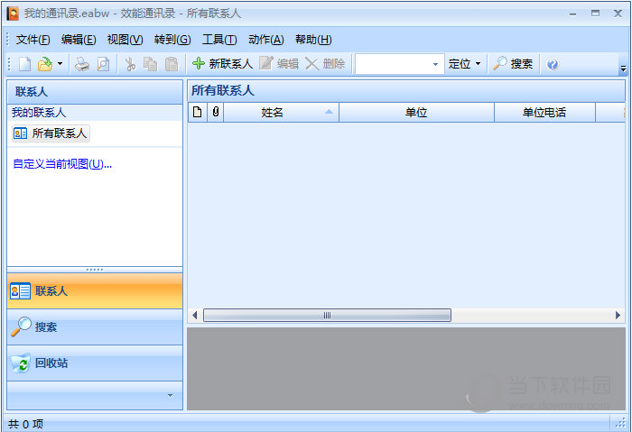This screenshot has width=632, height=432.
Task: Select 所有联系人 in the contacts list
Action: coord(51,133)
